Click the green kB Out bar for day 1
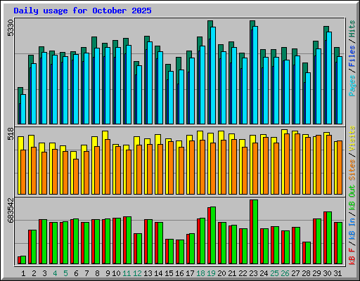Image resolution: width=360 pixels, height=281 pixels. 23,260
